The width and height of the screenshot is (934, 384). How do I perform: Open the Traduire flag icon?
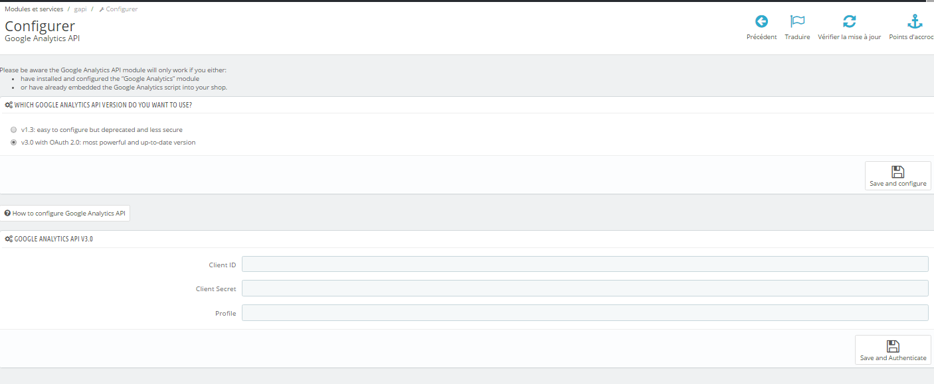click(x=797, y=21)
